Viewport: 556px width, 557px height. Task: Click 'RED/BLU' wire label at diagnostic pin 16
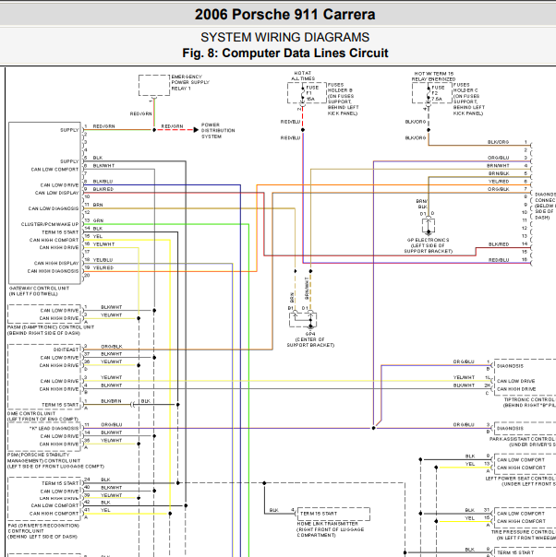[499, 260]
